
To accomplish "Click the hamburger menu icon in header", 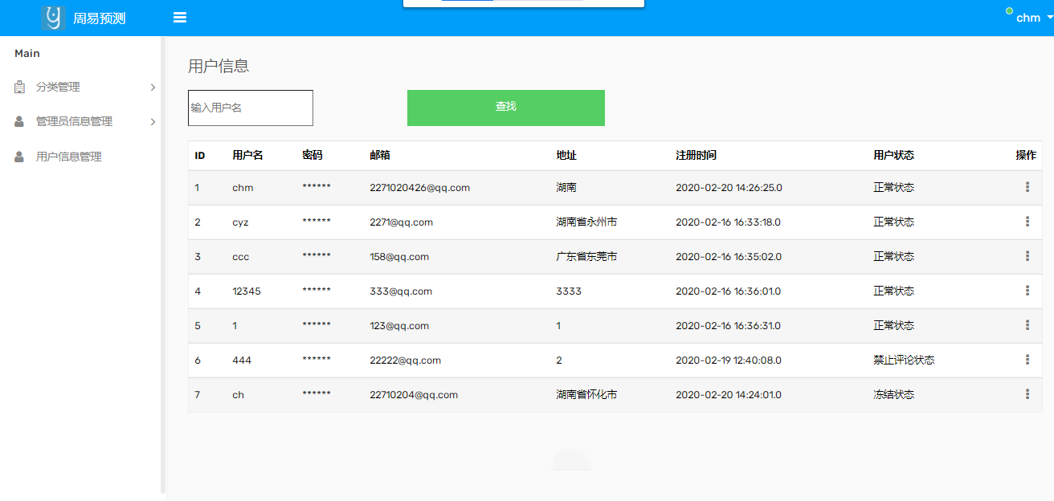I will point(180,18).
